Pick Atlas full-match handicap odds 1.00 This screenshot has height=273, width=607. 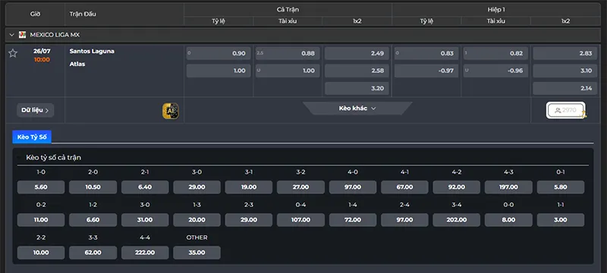coord(219,71)
